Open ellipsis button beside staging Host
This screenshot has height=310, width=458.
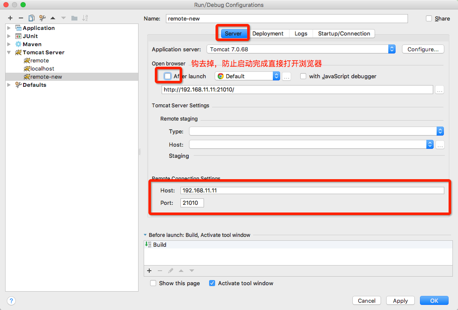(440, 145)
